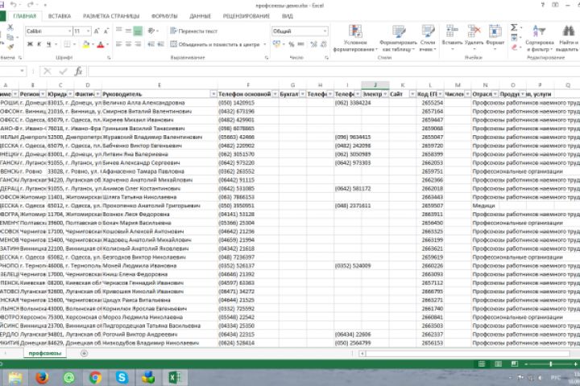The height and width of the screenshot is (386, 580).
Task: Select column J header
Action: tap(375, 85)
